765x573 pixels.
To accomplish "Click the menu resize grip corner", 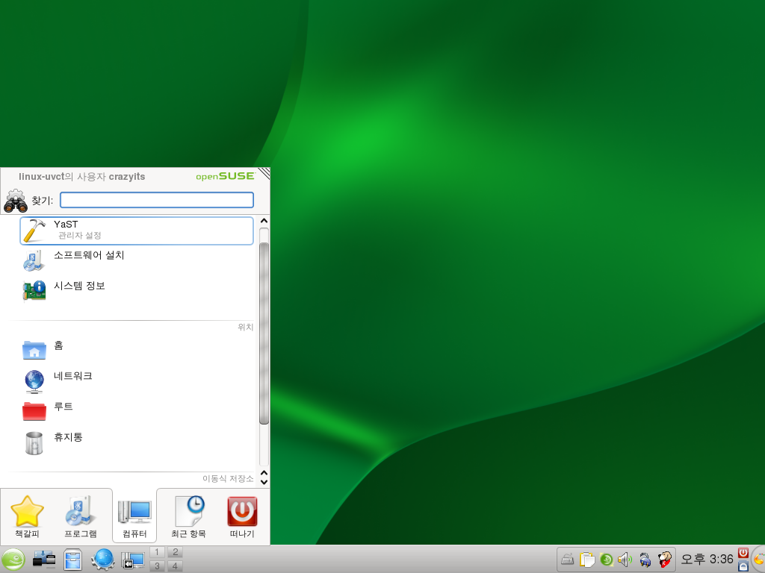I will click(264, 173).
